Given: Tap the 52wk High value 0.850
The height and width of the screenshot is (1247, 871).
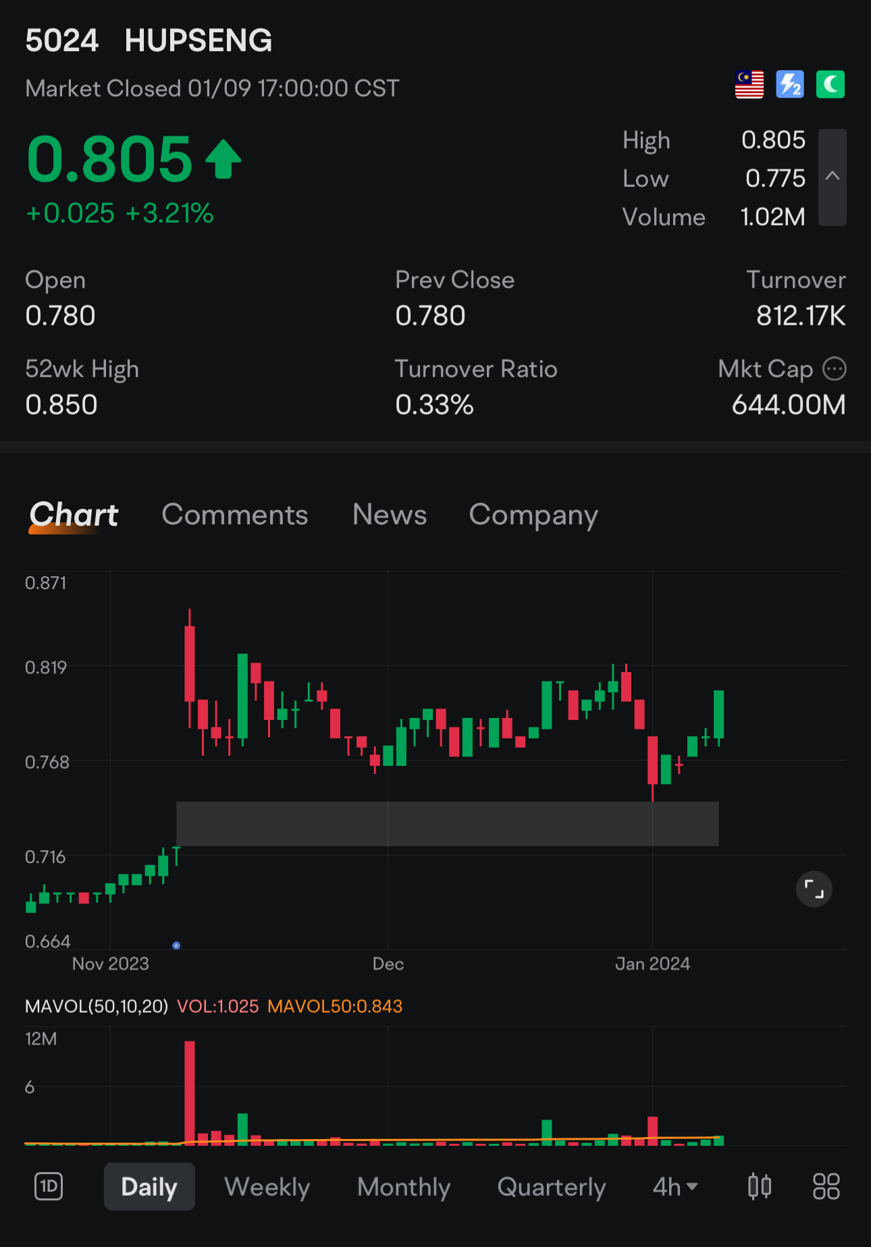Looking at the screenshot, I should [61, 405].
